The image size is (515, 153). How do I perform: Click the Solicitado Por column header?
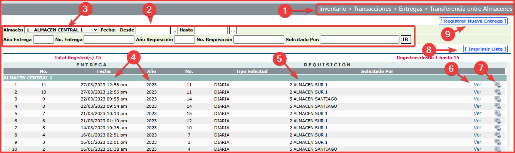pos(377,71)
